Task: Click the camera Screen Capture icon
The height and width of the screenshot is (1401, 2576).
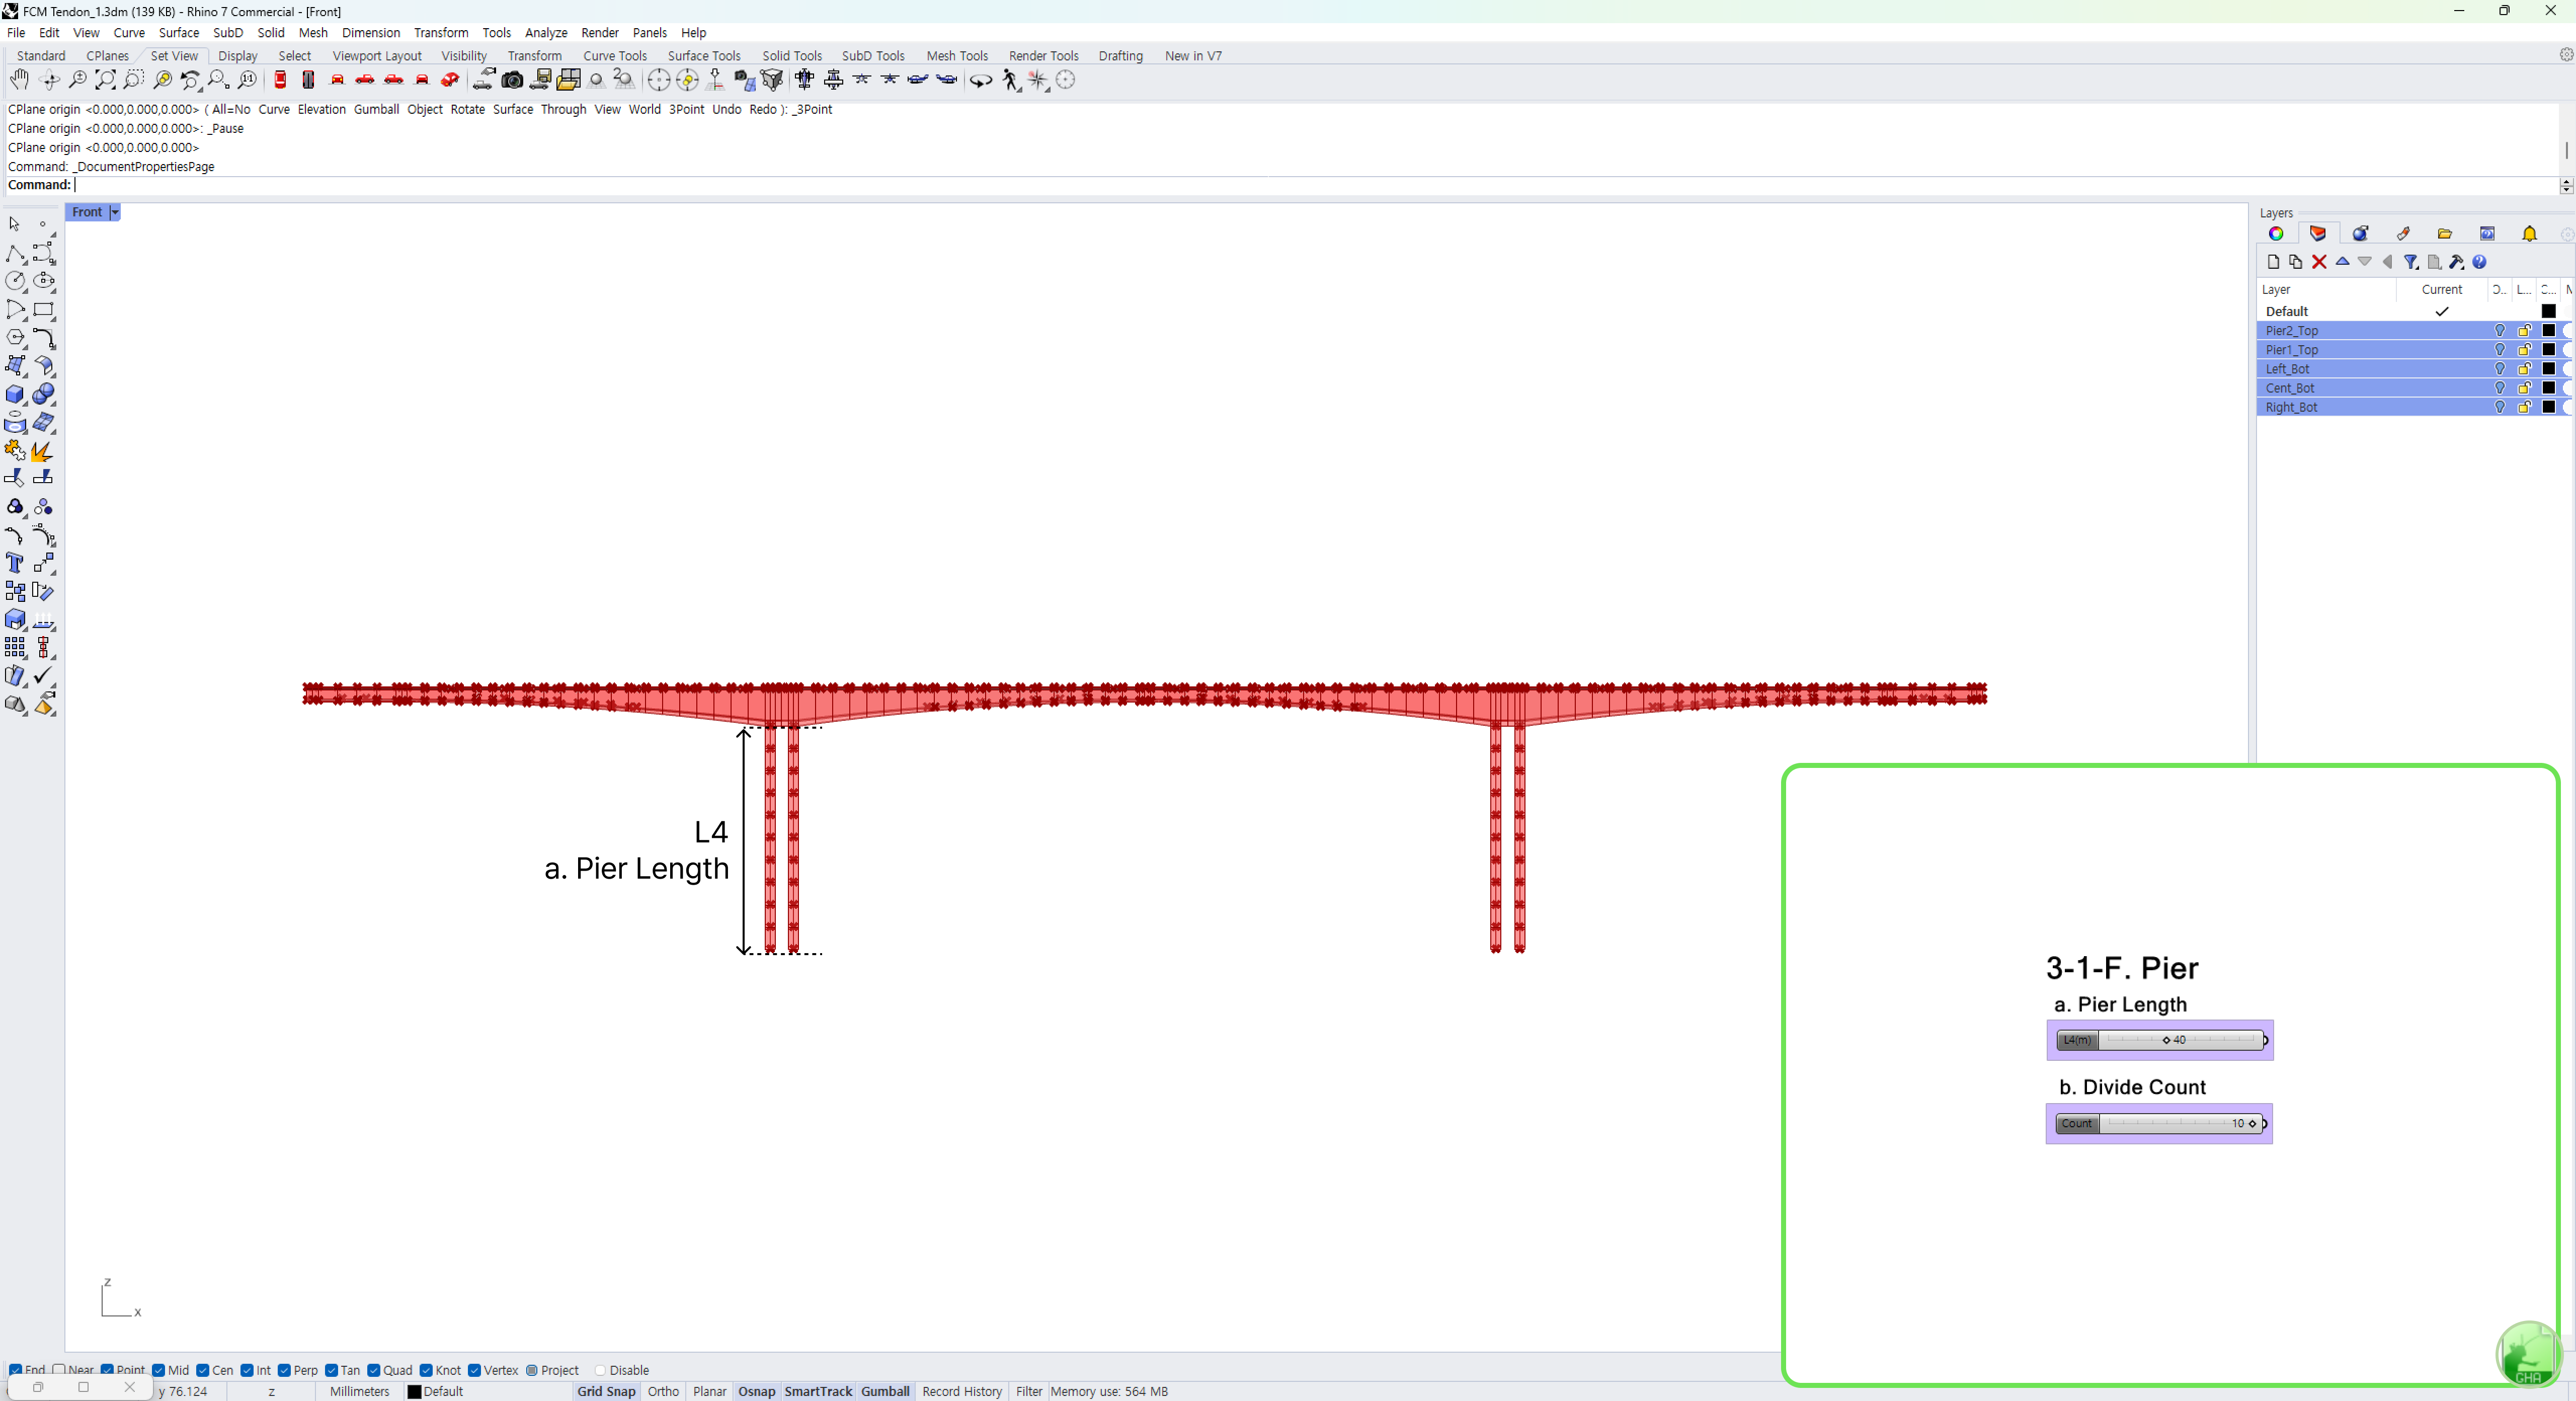Action: tap(512, 80)
